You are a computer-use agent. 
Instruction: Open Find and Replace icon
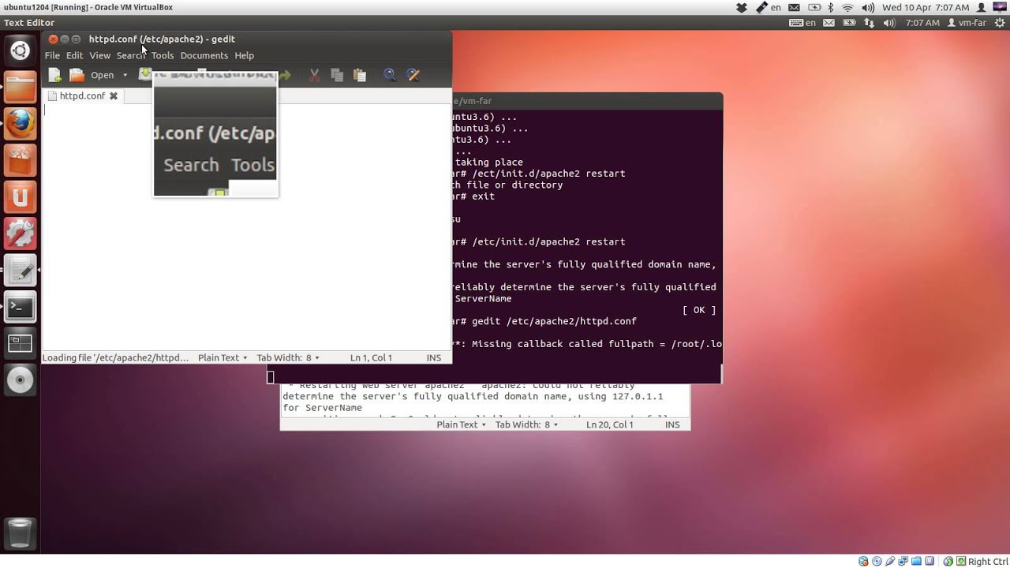click(413, 75)
